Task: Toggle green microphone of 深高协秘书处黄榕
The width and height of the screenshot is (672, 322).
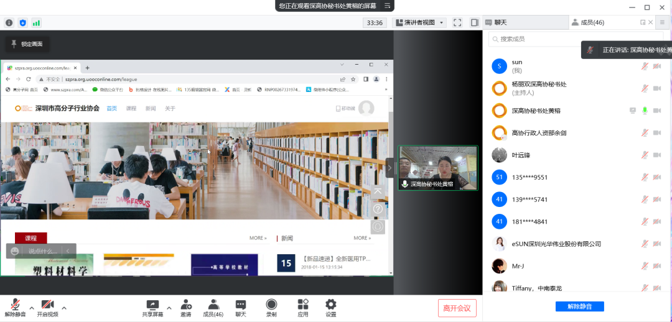Action: (x=645, y=111)
